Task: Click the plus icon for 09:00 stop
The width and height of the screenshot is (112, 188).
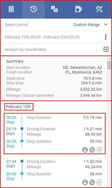Action: (99, 182)
